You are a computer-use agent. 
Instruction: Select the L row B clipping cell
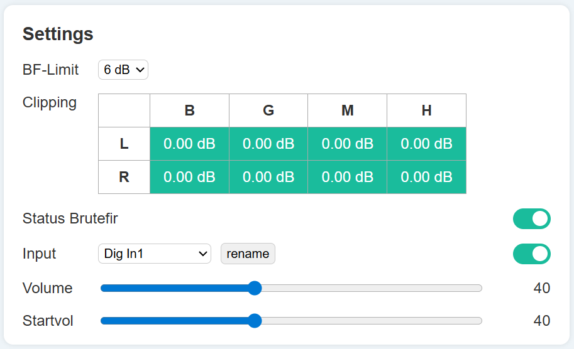click(189, 144)
